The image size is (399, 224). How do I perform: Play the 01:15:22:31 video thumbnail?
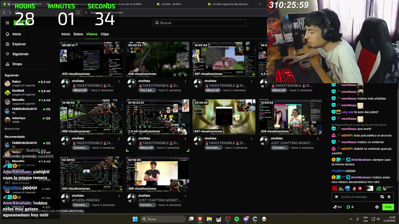click(x=158, y=117)
